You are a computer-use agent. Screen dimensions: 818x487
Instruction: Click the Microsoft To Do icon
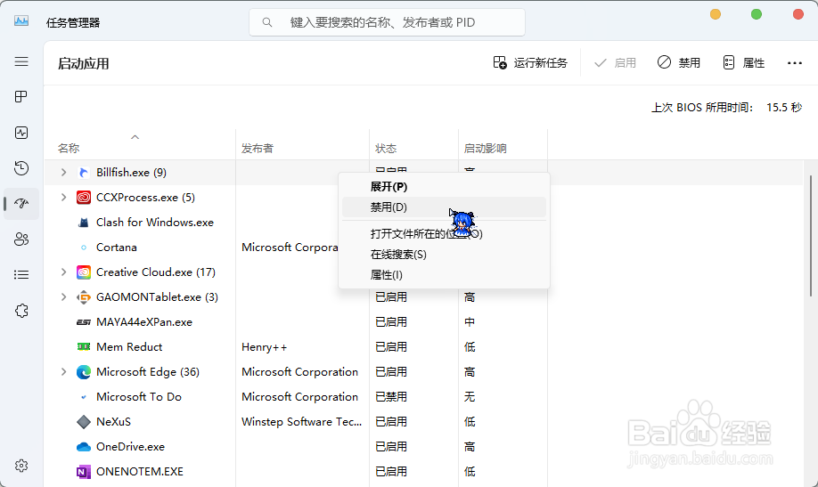[84, 397]
